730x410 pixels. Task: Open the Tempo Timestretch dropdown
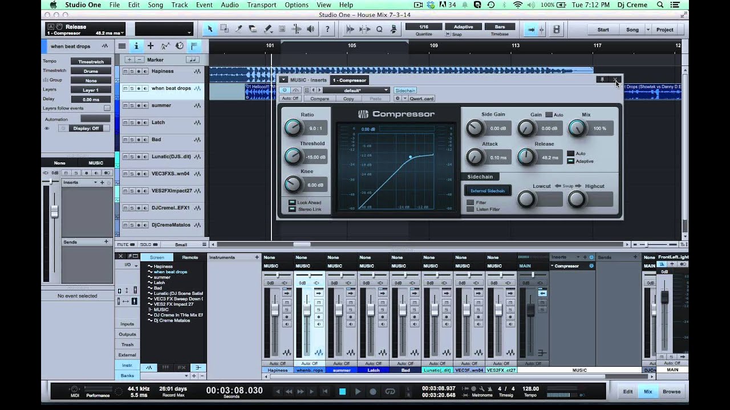(x=91, y=61)
